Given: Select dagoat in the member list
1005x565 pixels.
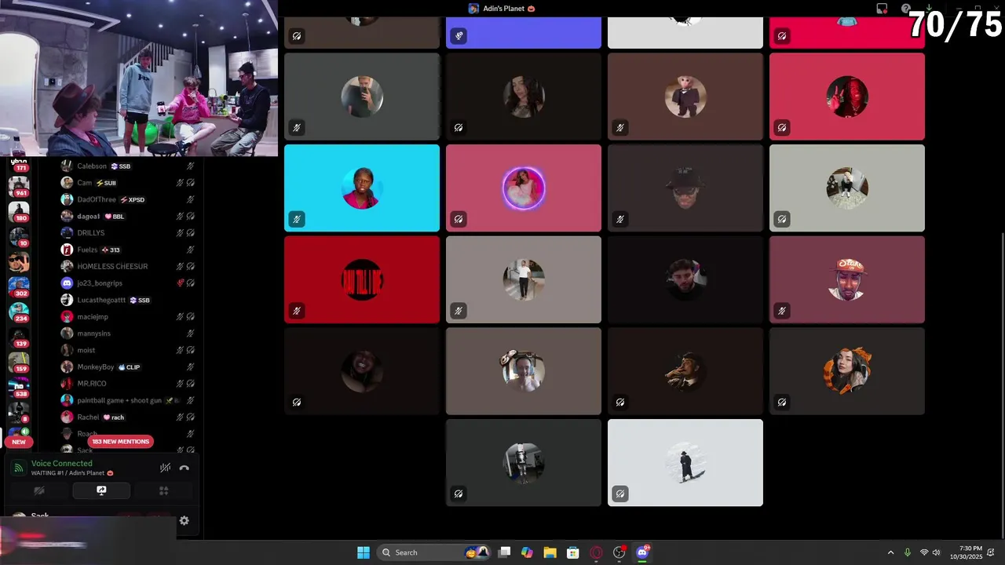Looking at the screenshot, I should (128, 216).
